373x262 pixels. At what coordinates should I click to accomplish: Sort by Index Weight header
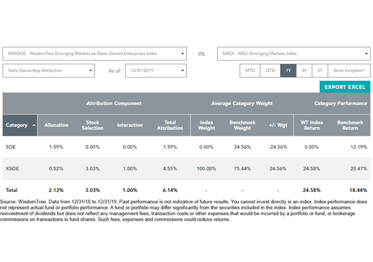(207, 125)
